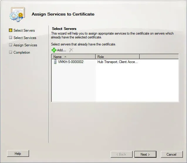The image size is (187, 163).
Task: Select the Select Servers step indicator
Action: coord(11,30)
